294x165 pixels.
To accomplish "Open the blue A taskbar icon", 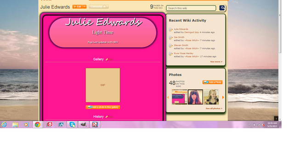I will [61, 125].
